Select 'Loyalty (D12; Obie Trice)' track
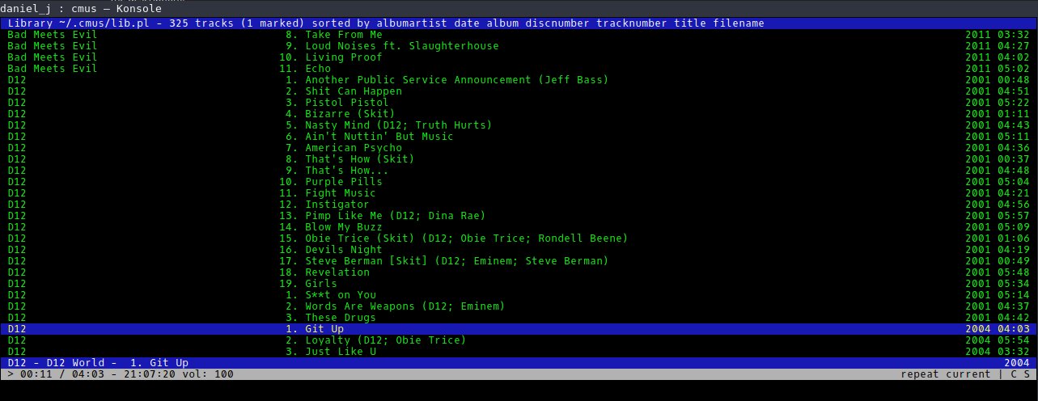Screen dimensions: 1038x401 (519, 340)
